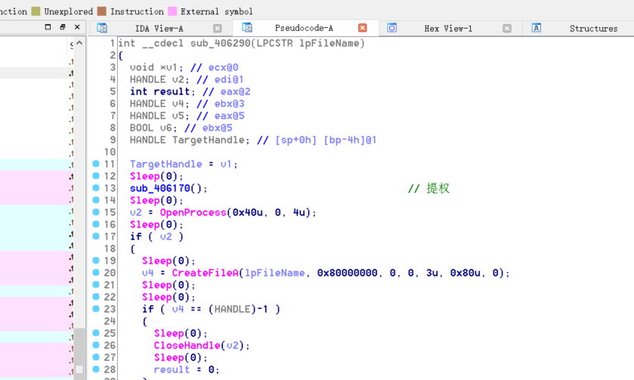This screenshot has width=634, height=380.
Task: Click BOOL v6 declaration on line 8
Action: (x=151, y=128)
